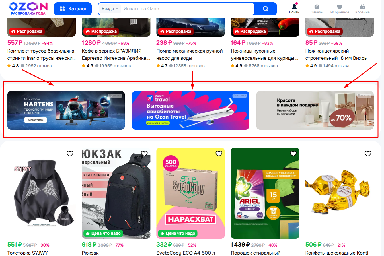
Task: Toggle favorite heart on SvetoCopy paper
Action: (x=219, y=154)
